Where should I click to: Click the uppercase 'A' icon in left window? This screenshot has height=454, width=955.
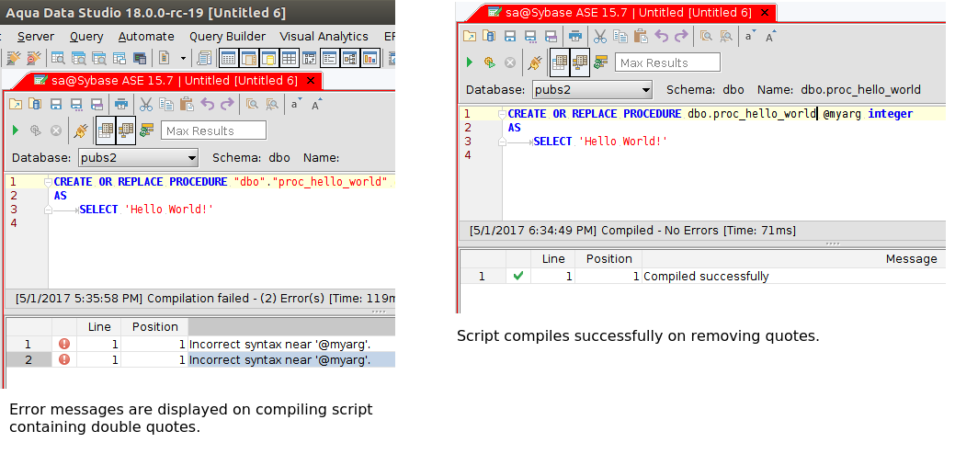pyautogui.click(x=317, y=104)
